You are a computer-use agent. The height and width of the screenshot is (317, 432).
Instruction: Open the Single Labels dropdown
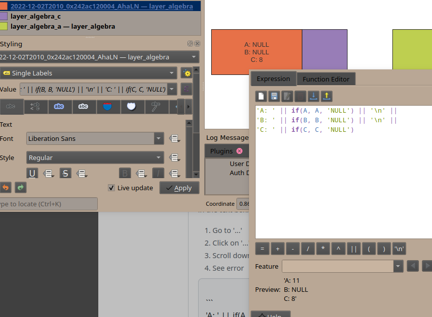pos(88,72)
